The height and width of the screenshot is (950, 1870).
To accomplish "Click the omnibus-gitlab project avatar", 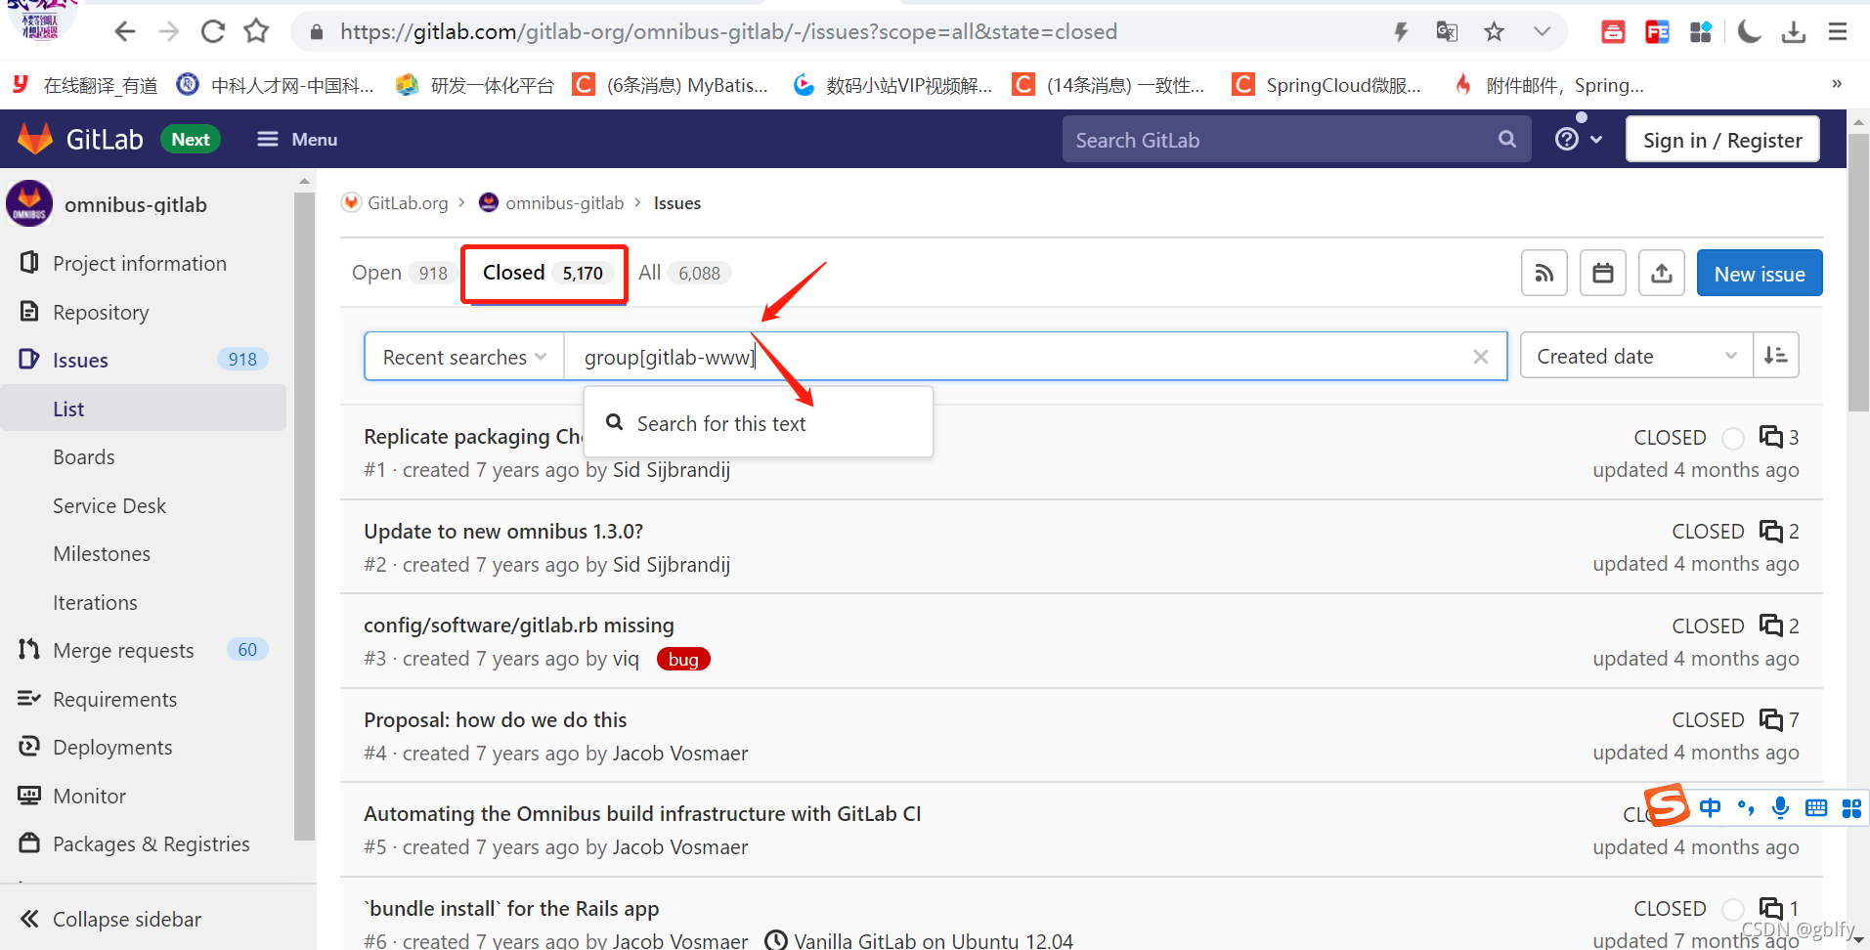I will click(x=29, y=204).
